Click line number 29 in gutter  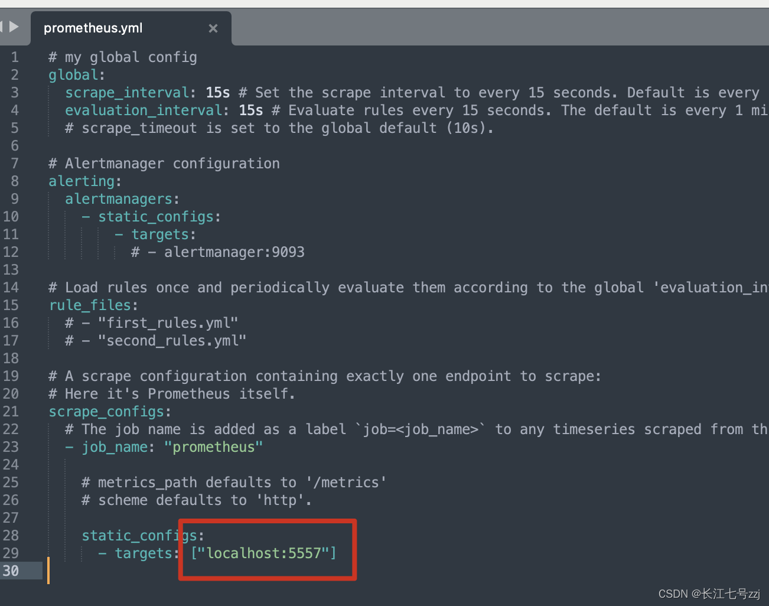click(x=11, y=553)
